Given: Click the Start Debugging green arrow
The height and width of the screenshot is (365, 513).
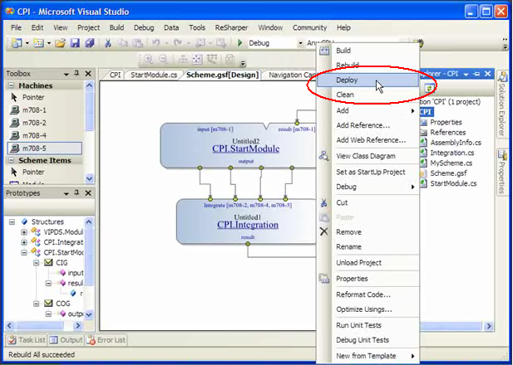Looking at the screenshot, I should point(239,43).
